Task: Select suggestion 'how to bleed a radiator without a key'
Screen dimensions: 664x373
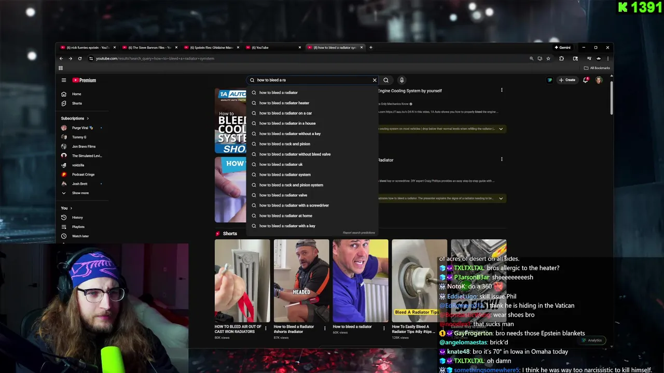Action: tap(313, 134)
